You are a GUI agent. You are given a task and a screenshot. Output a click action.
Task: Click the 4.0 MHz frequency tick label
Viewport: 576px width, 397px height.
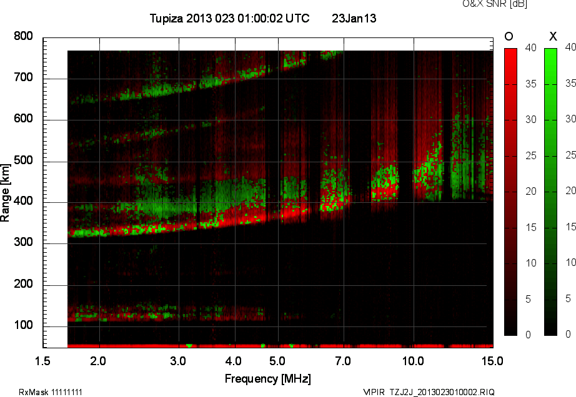click(x=233, y=361)
